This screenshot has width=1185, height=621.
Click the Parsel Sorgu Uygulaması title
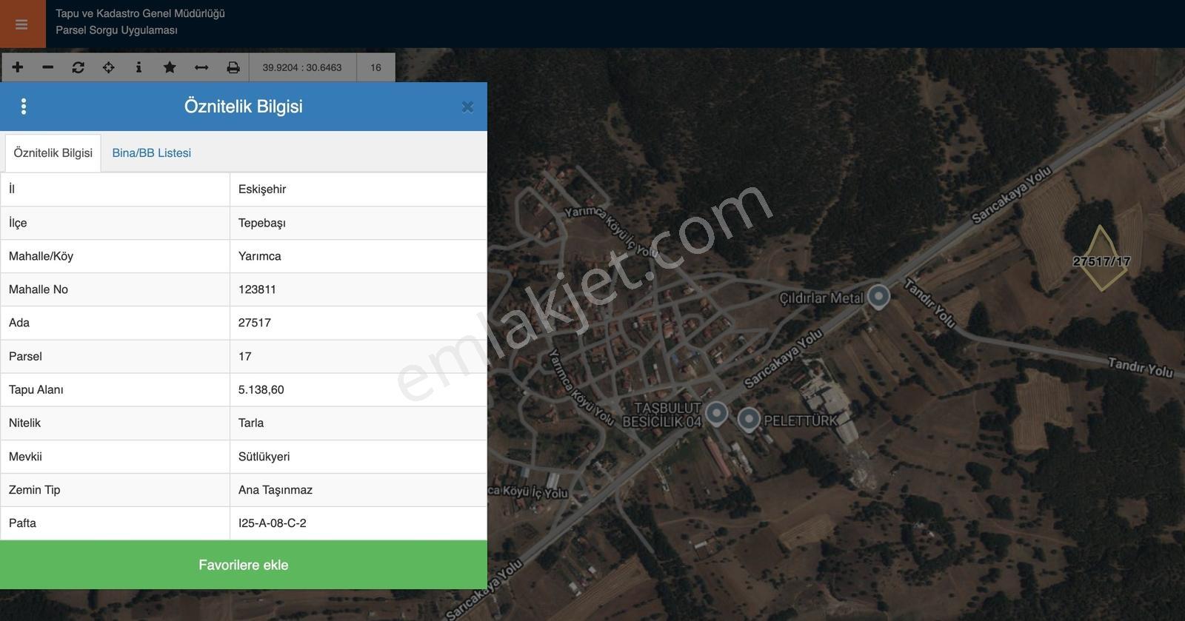(x=116, y=30)
